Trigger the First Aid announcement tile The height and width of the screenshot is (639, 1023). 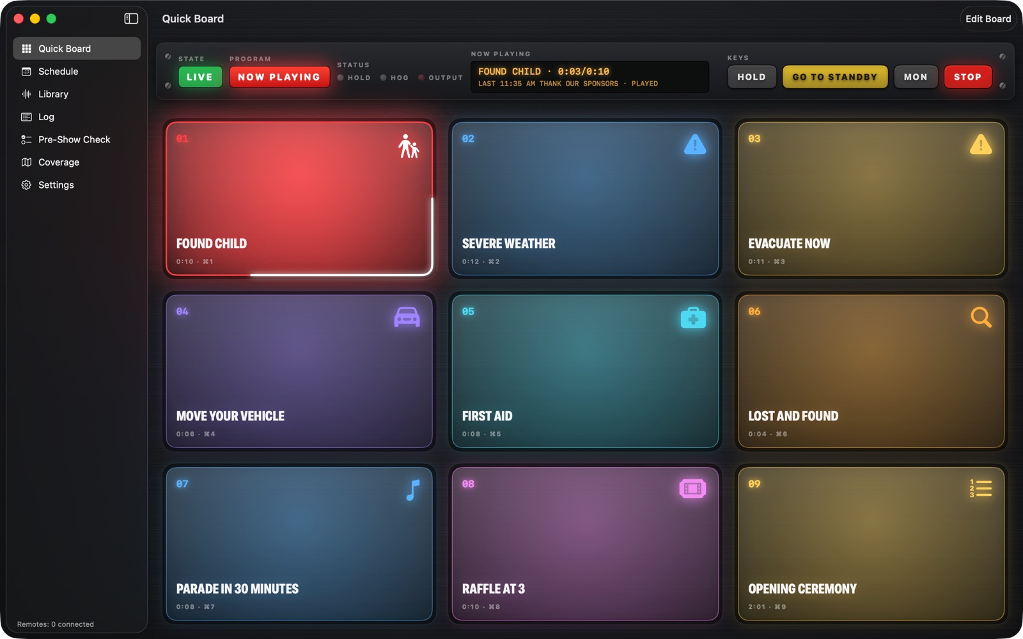click(x=585, y=371)
